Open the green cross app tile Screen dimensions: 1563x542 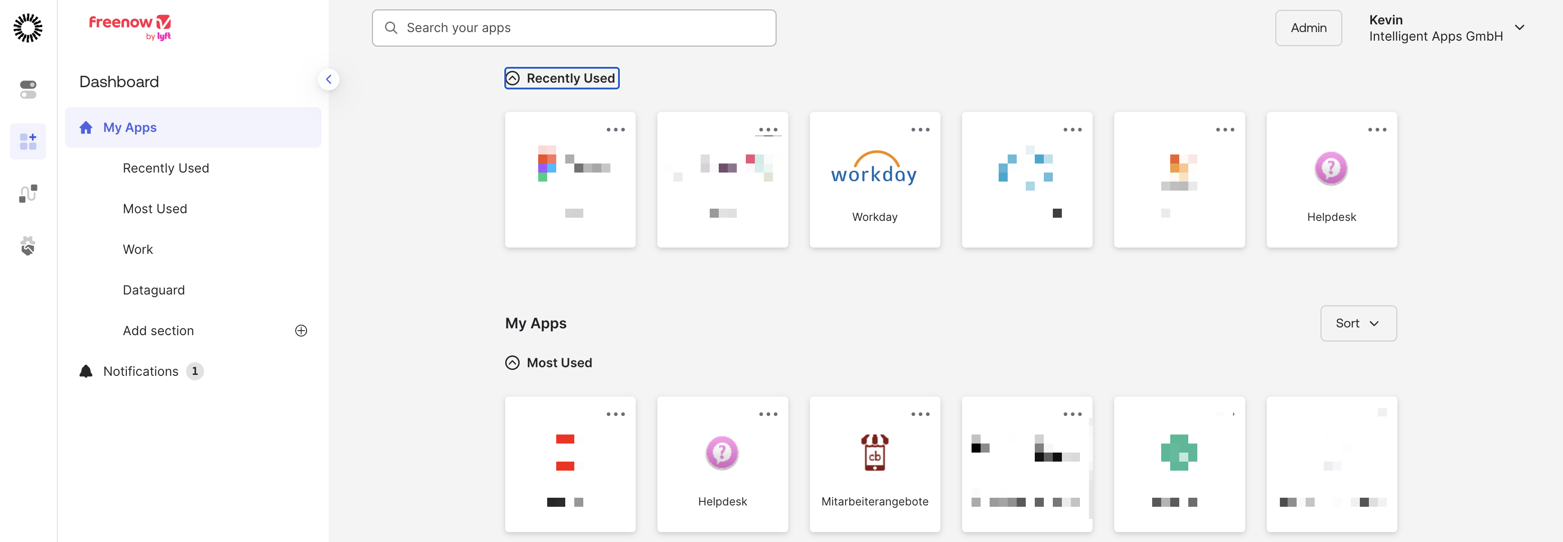pyautogui.click(x=1180, y=464)
